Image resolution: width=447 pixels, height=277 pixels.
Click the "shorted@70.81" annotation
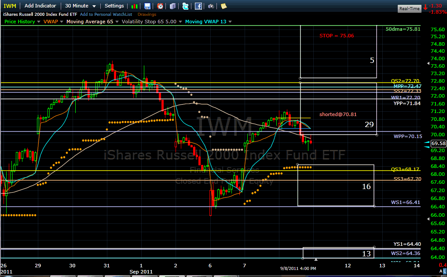[338, 114]
